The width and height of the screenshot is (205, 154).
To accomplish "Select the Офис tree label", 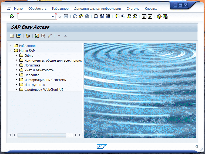I will pos(29,56).
